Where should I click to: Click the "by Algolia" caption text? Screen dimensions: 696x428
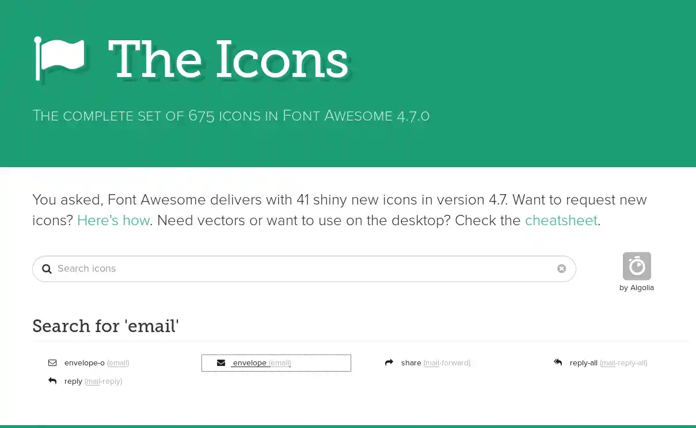pyautogui.click(x=636, y=288)
